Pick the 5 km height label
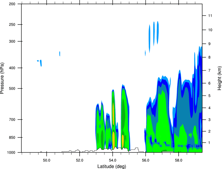The image size is (222, 169). tap(209, 96)
